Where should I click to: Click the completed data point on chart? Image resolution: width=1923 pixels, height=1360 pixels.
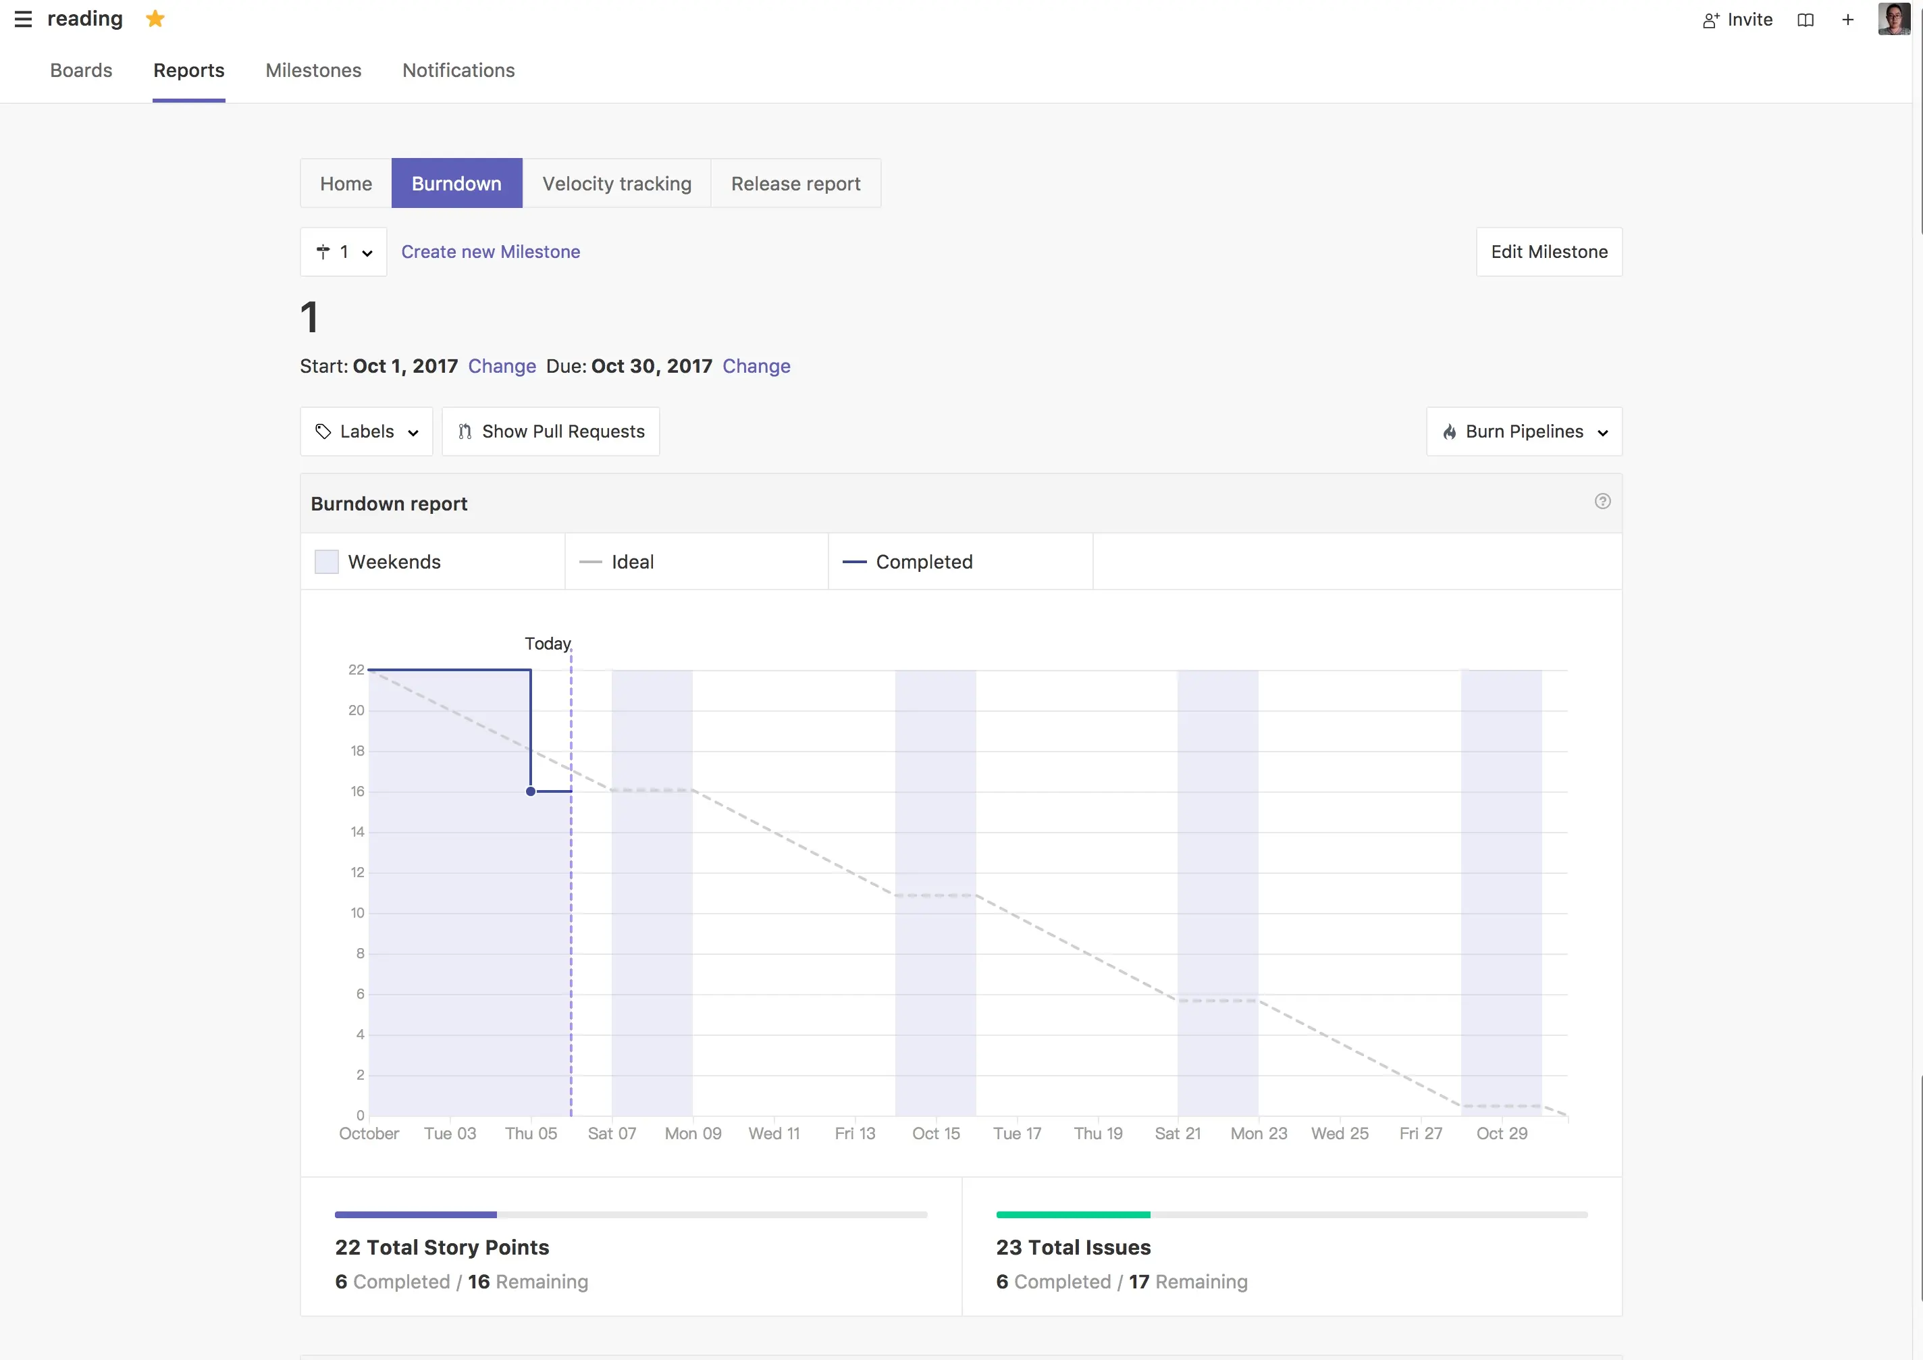point(530,791)
